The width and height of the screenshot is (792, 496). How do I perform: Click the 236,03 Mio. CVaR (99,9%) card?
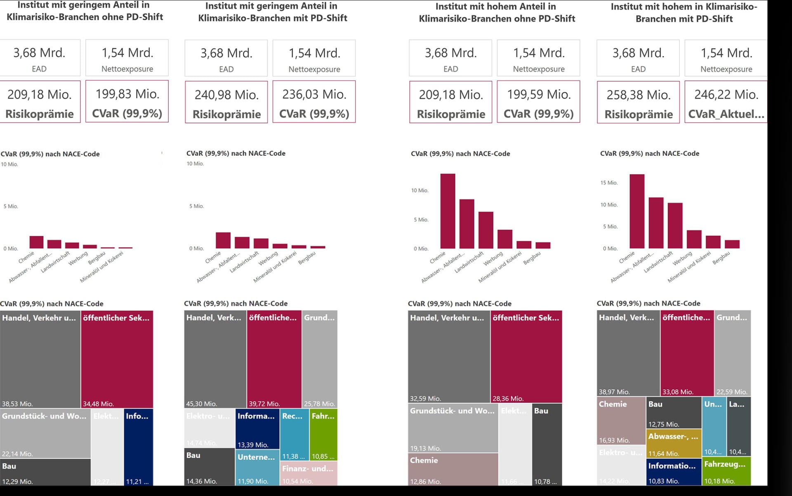[x=314, y=102]
